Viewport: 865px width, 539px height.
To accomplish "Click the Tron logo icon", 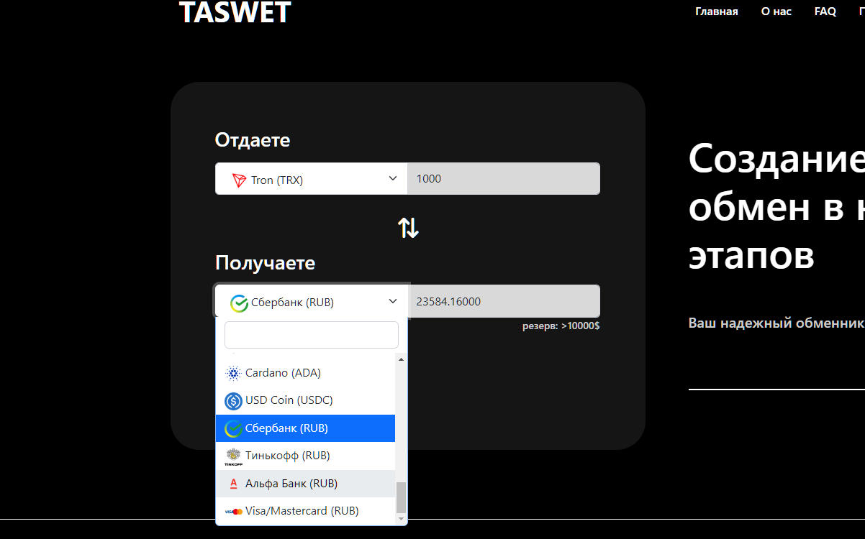I will coord(240,180).
